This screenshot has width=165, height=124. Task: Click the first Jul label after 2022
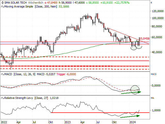coord(34,122)
